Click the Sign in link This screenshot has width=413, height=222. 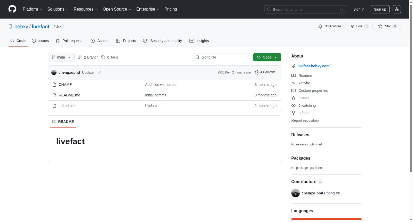tap(359, 9)
